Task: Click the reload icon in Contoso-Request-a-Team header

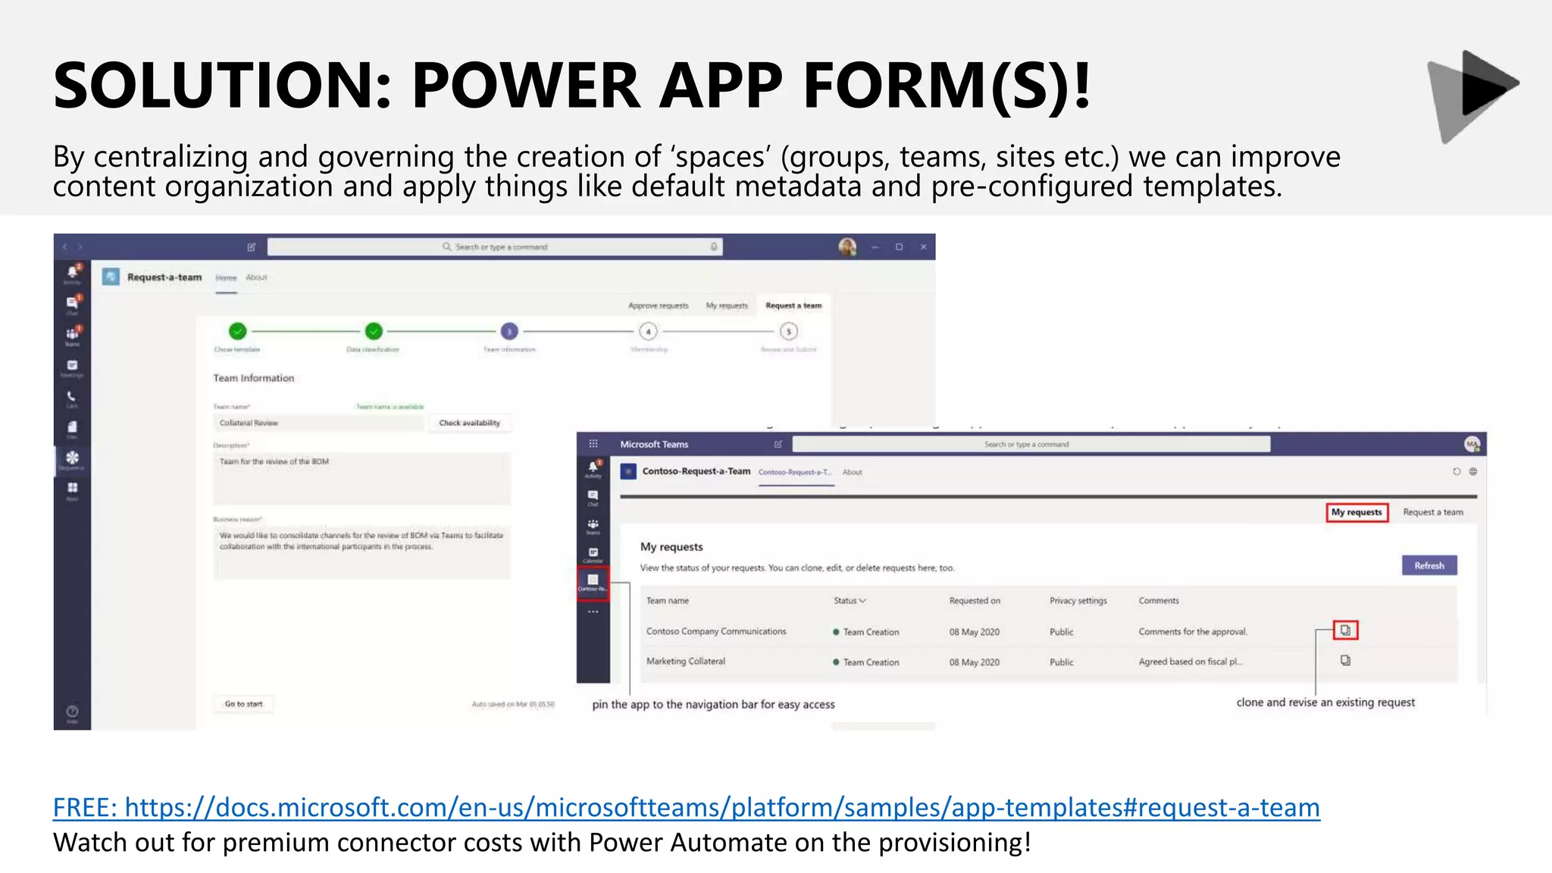Action: pyautogui.click(x=1457, y=471)
